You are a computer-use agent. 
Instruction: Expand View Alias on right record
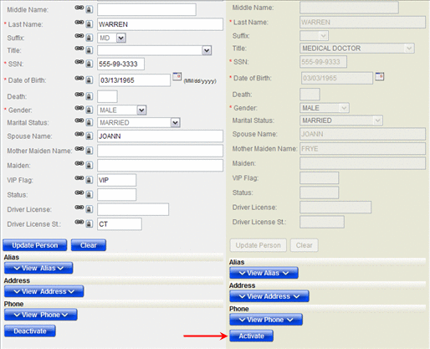pyautogui.click(x=264, y=273)
